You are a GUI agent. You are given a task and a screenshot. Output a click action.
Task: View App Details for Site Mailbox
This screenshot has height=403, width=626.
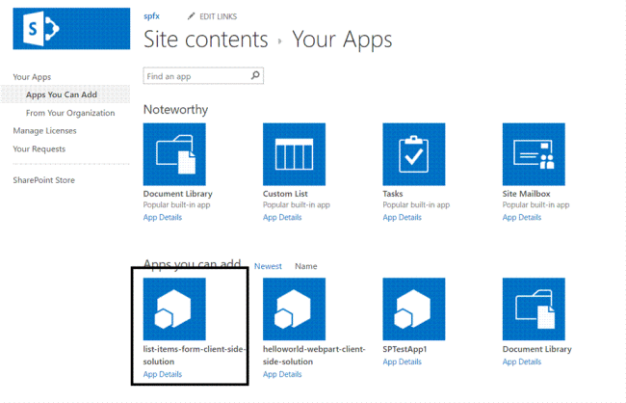522,218
